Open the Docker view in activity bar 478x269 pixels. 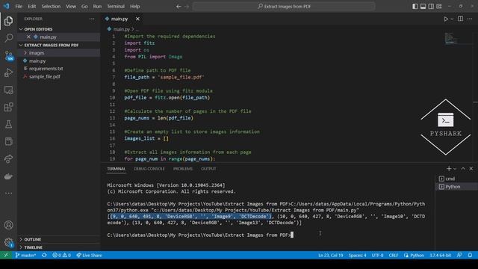[x=8, y=176]
